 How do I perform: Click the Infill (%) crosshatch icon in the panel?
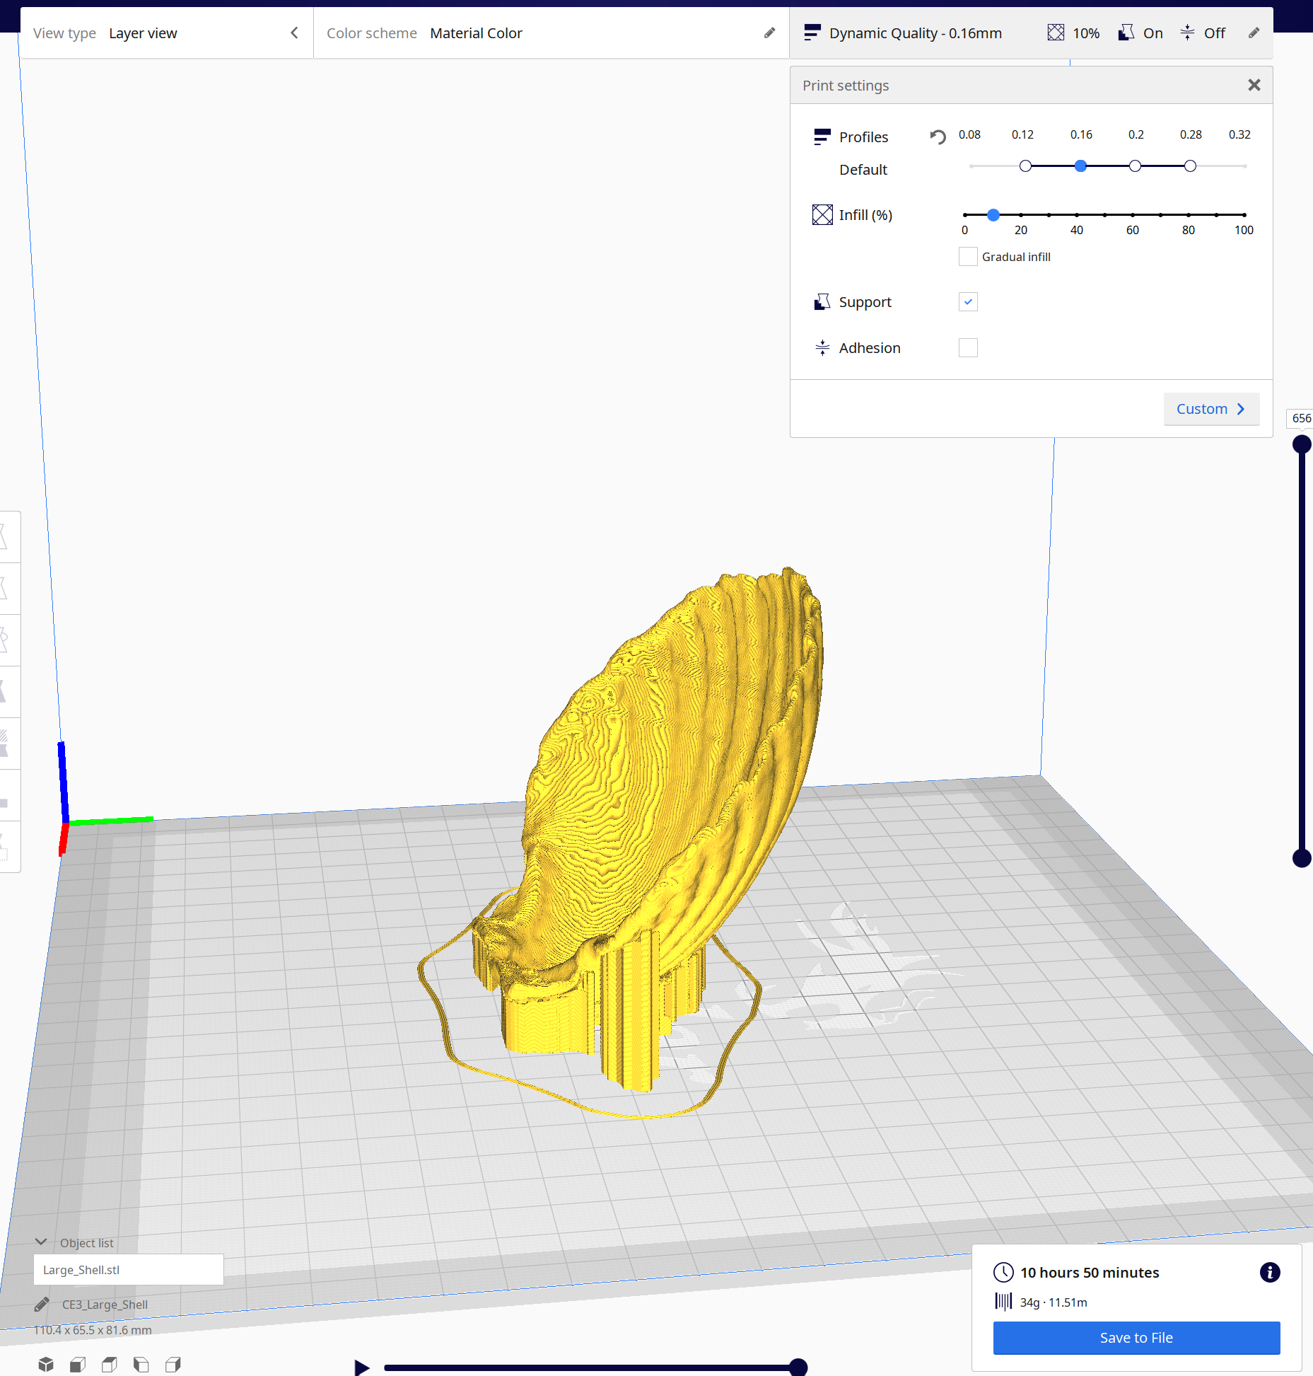coord(822,214)
